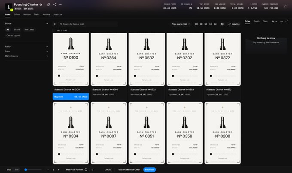Switch the bottom bar to Buy mode

pyautogui.click(x=9, y=170)
